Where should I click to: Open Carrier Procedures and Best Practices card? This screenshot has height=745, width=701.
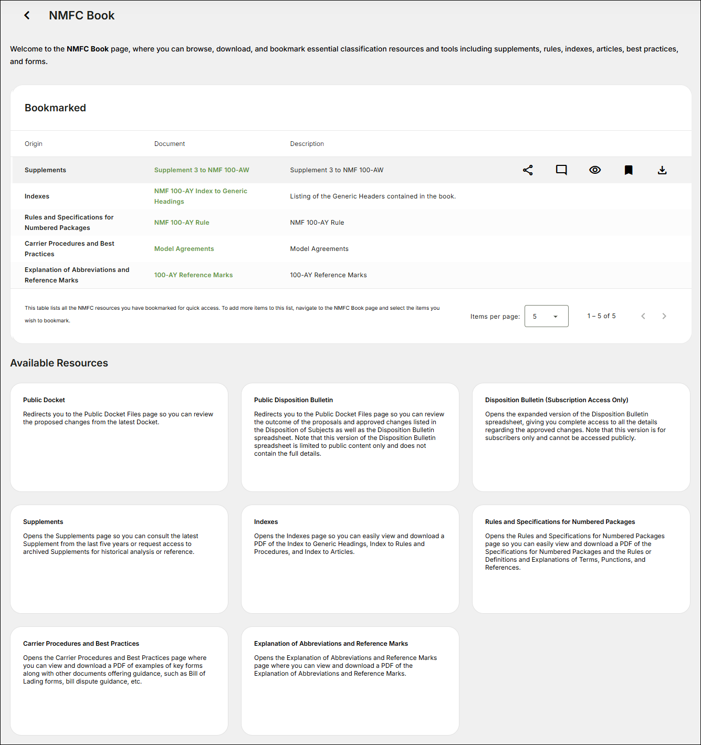[x=119, y=680]
